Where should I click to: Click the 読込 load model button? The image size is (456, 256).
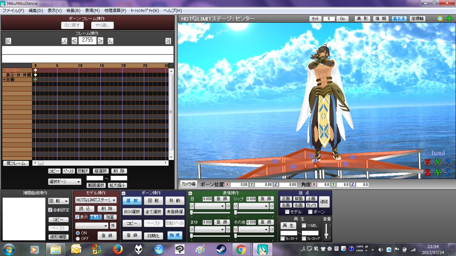84,209
